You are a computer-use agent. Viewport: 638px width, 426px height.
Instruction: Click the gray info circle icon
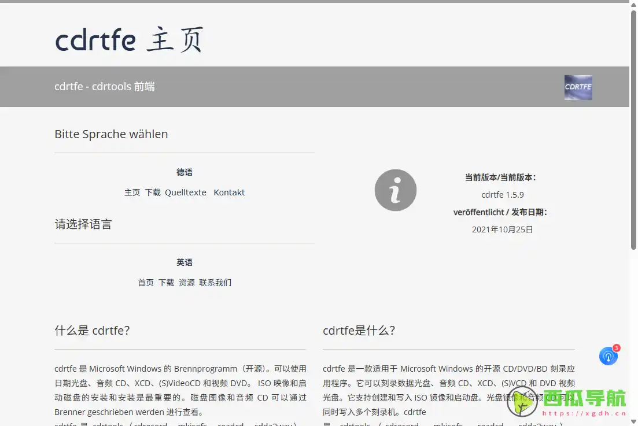click(396, 190)
